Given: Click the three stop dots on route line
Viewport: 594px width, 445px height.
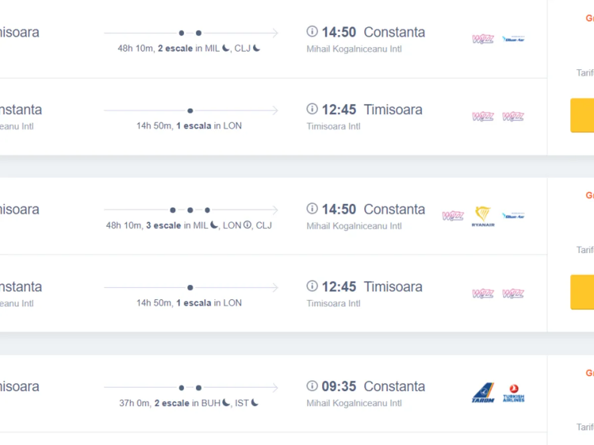Looking at the screenshot, I should 190,210.
